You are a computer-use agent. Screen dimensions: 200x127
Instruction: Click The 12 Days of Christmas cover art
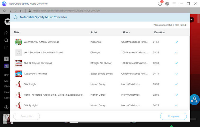tap(19, 63)
